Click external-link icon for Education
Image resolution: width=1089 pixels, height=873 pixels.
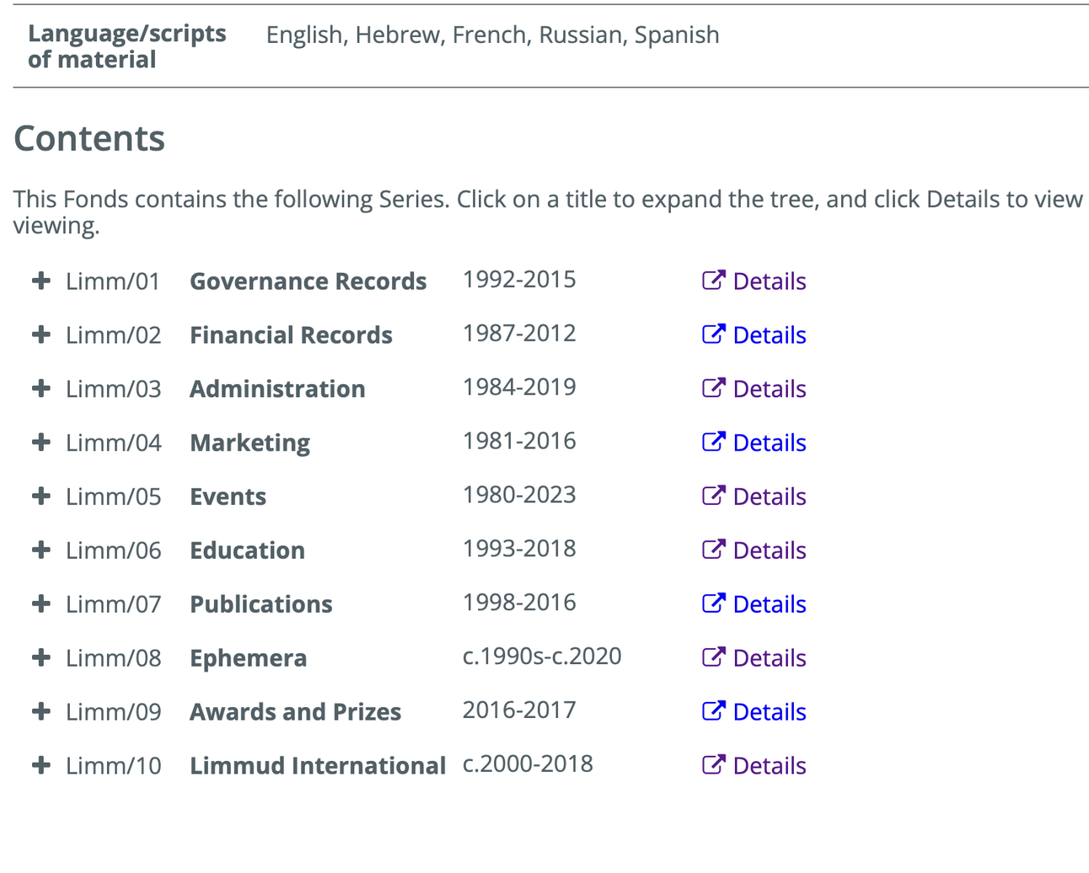713,549
